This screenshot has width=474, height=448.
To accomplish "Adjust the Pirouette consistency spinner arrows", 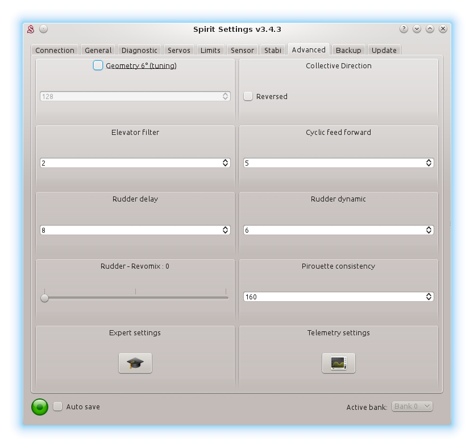I will pos(429,297).
